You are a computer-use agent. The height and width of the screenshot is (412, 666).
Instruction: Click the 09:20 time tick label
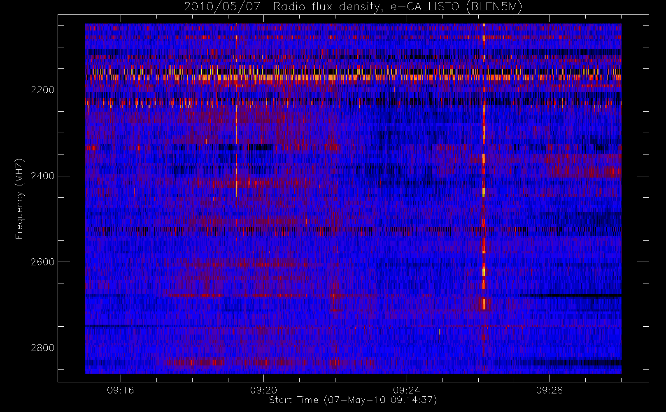[263, 390]
